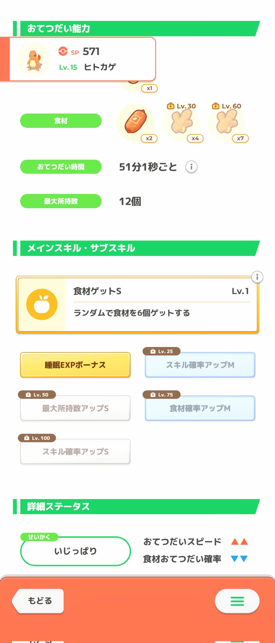The image size is (275, 643).
Task: Tap locked 食材確率アップM sub skill
Action: 200,408
